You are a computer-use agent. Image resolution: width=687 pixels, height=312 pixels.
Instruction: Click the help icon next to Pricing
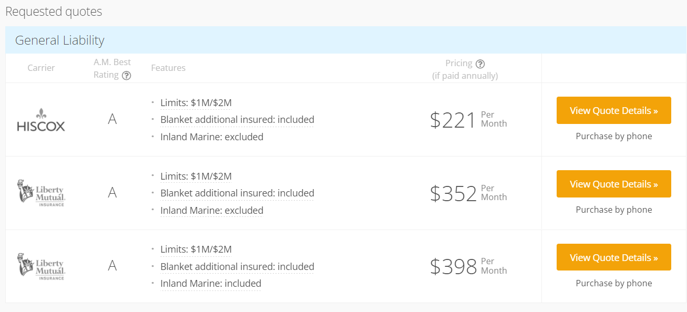click(x=480, y=64)
